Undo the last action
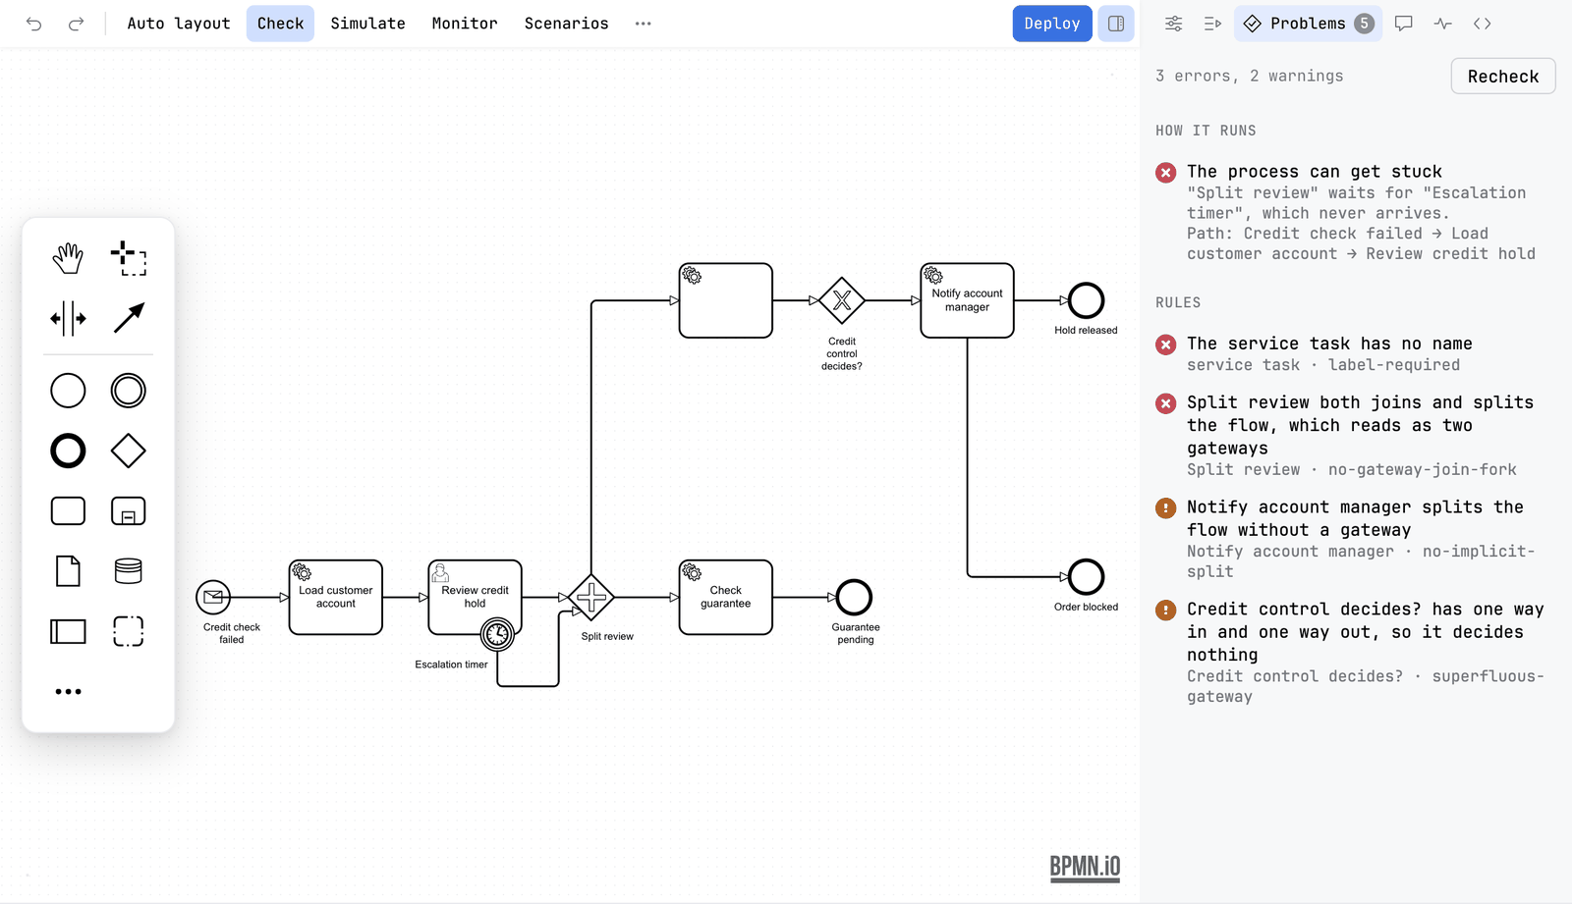This screenshot has height=904, width=1572. [34, 24]
